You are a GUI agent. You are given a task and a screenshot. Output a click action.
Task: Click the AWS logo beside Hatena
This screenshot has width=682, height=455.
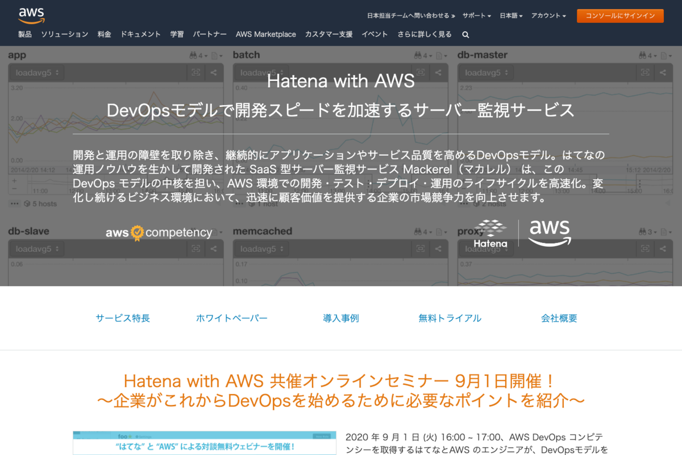coord(550,233)
